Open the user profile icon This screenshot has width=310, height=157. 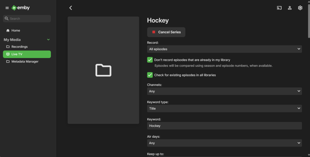point(290,8)
